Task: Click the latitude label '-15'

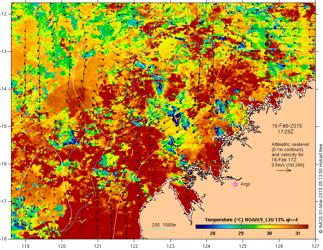Action: pos(4,126)
